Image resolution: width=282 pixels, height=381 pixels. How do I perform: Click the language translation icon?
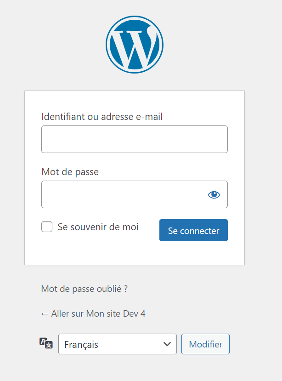46,343
